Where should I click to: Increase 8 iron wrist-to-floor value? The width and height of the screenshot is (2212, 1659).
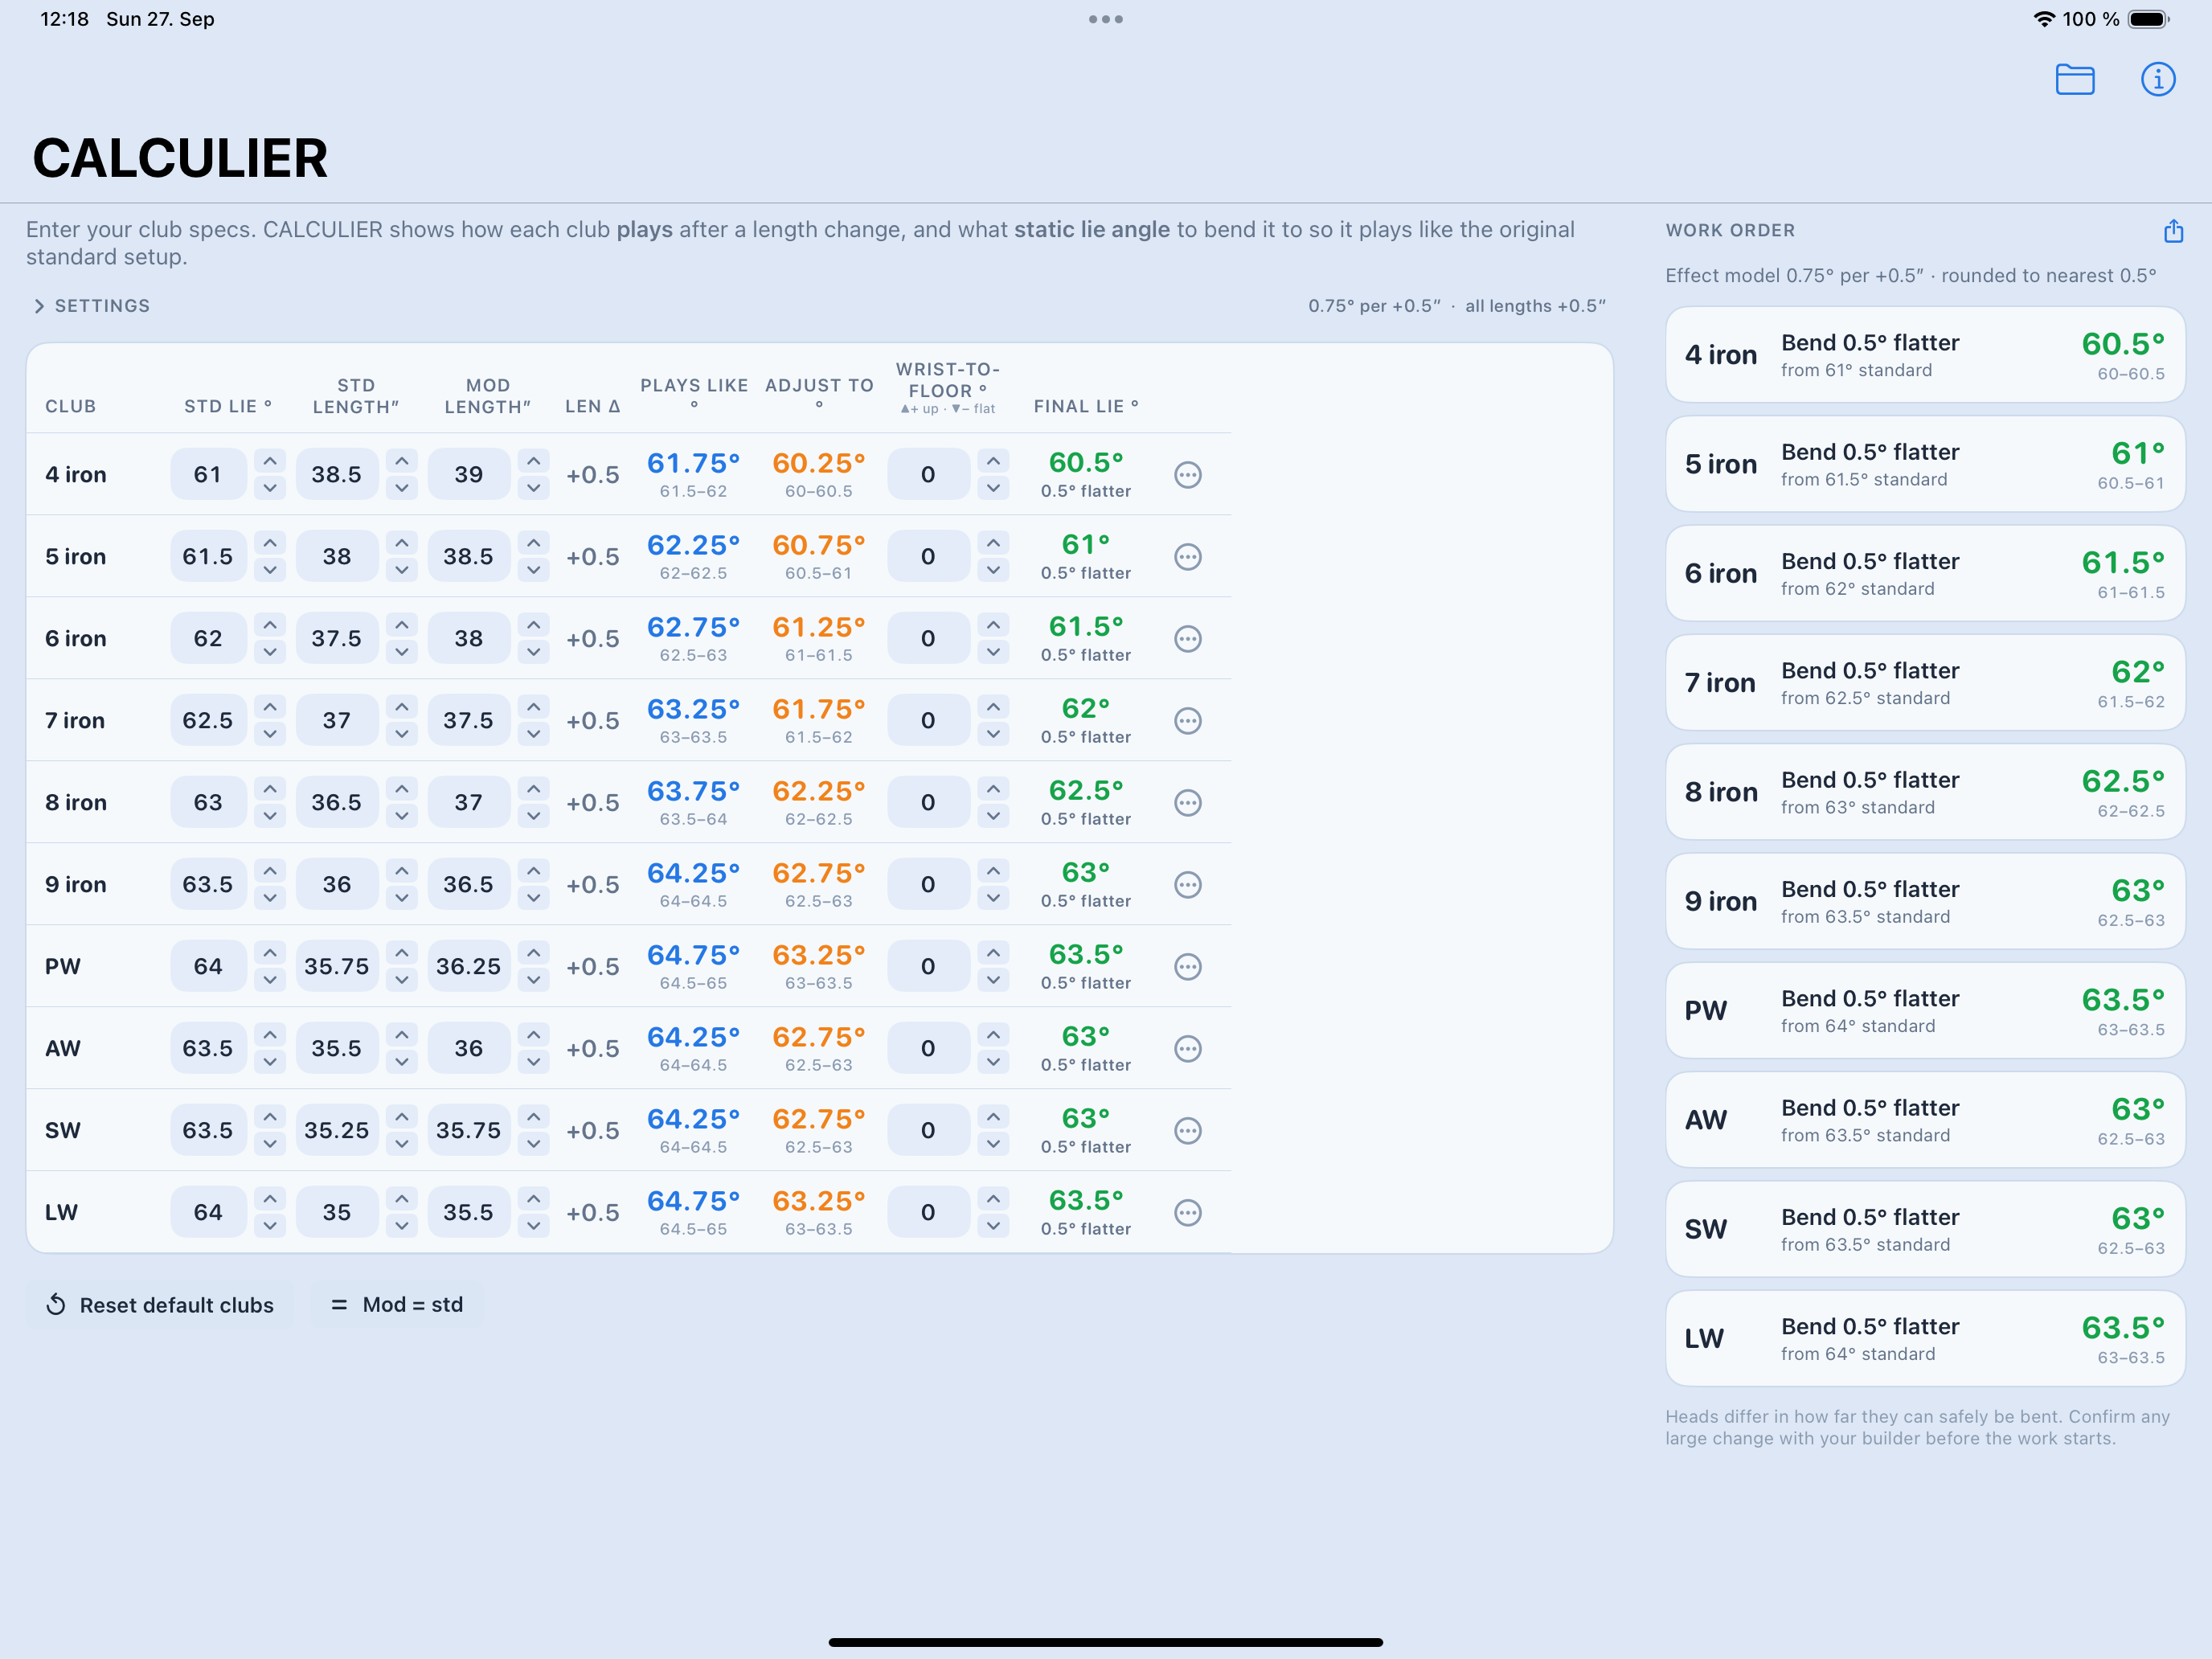tap(993, 789)
